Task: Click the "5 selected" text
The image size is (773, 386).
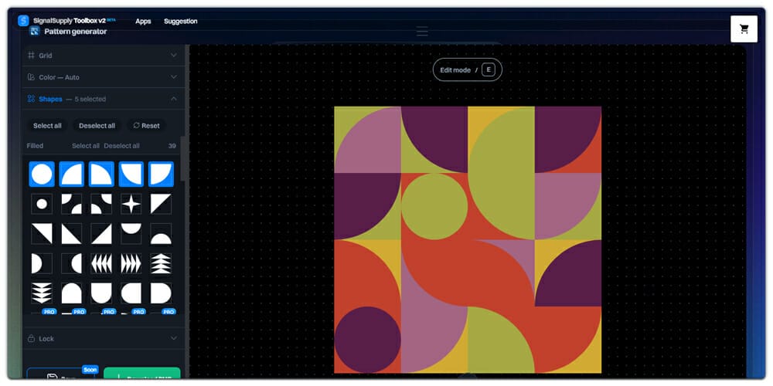Action: (x=90, y=99)
